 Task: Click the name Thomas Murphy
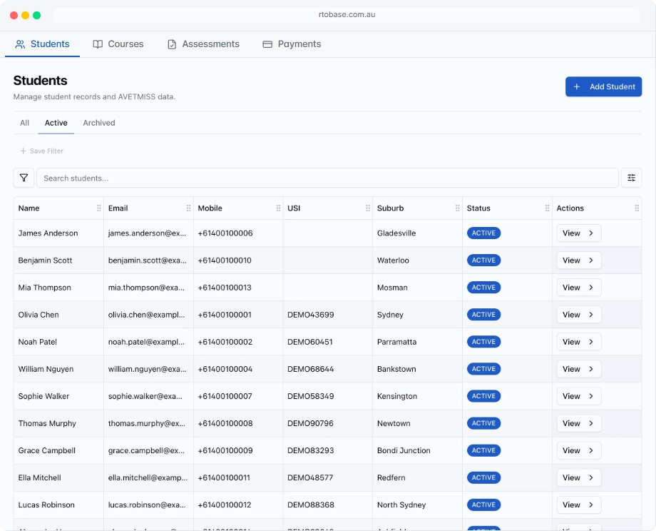[47, 423]
